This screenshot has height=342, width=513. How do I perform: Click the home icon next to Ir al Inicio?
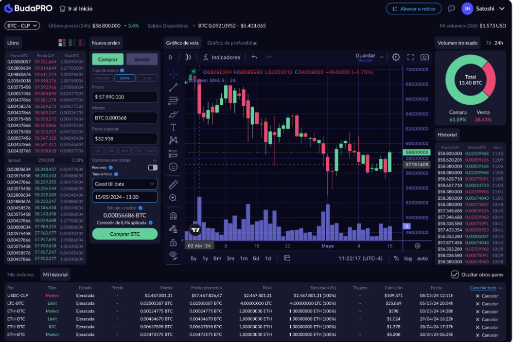coord(62,9)
